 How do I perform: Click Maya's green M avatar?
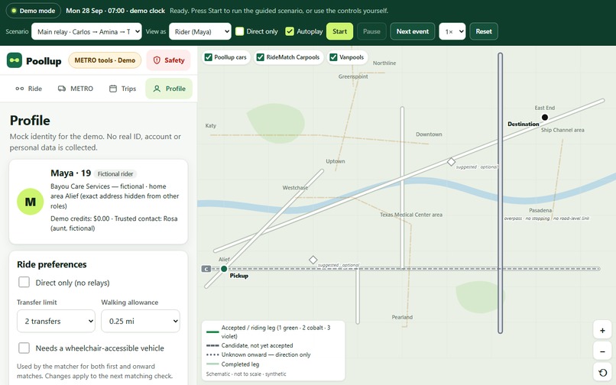click(31, 202)
